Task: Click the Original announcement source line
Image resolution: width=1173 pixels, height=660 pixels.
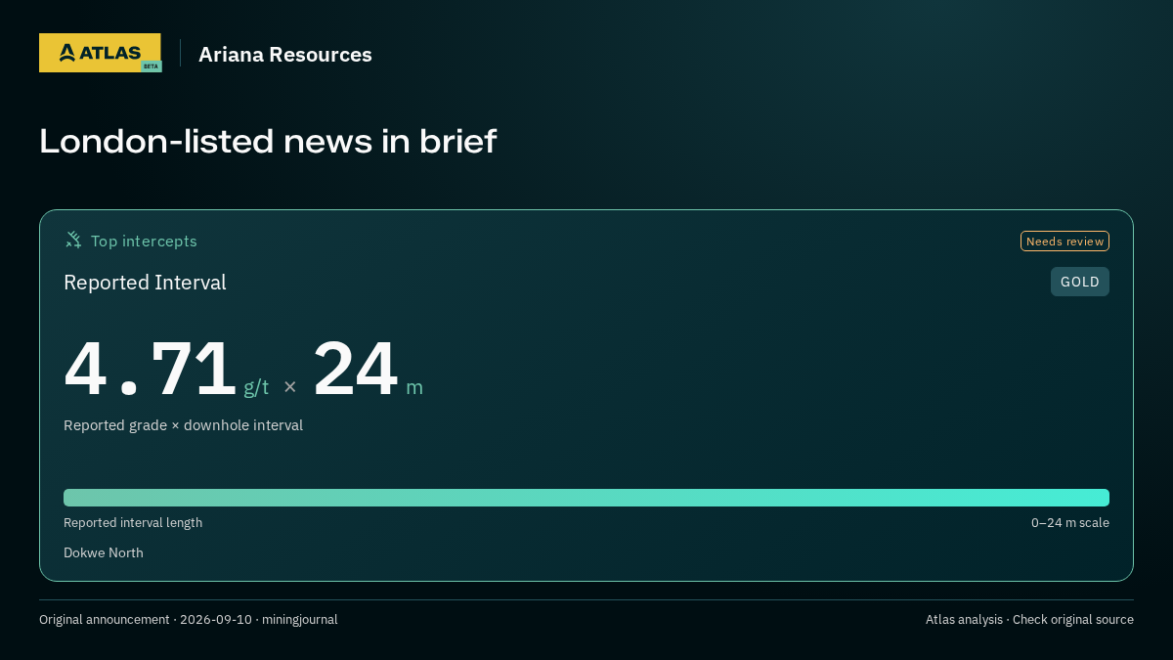Action: [x=189, y=620]
